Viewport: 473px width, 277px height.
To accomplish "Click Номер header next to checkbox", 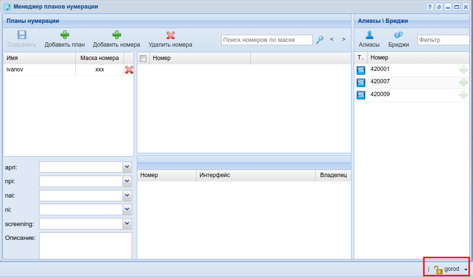I will coord(200,58).
